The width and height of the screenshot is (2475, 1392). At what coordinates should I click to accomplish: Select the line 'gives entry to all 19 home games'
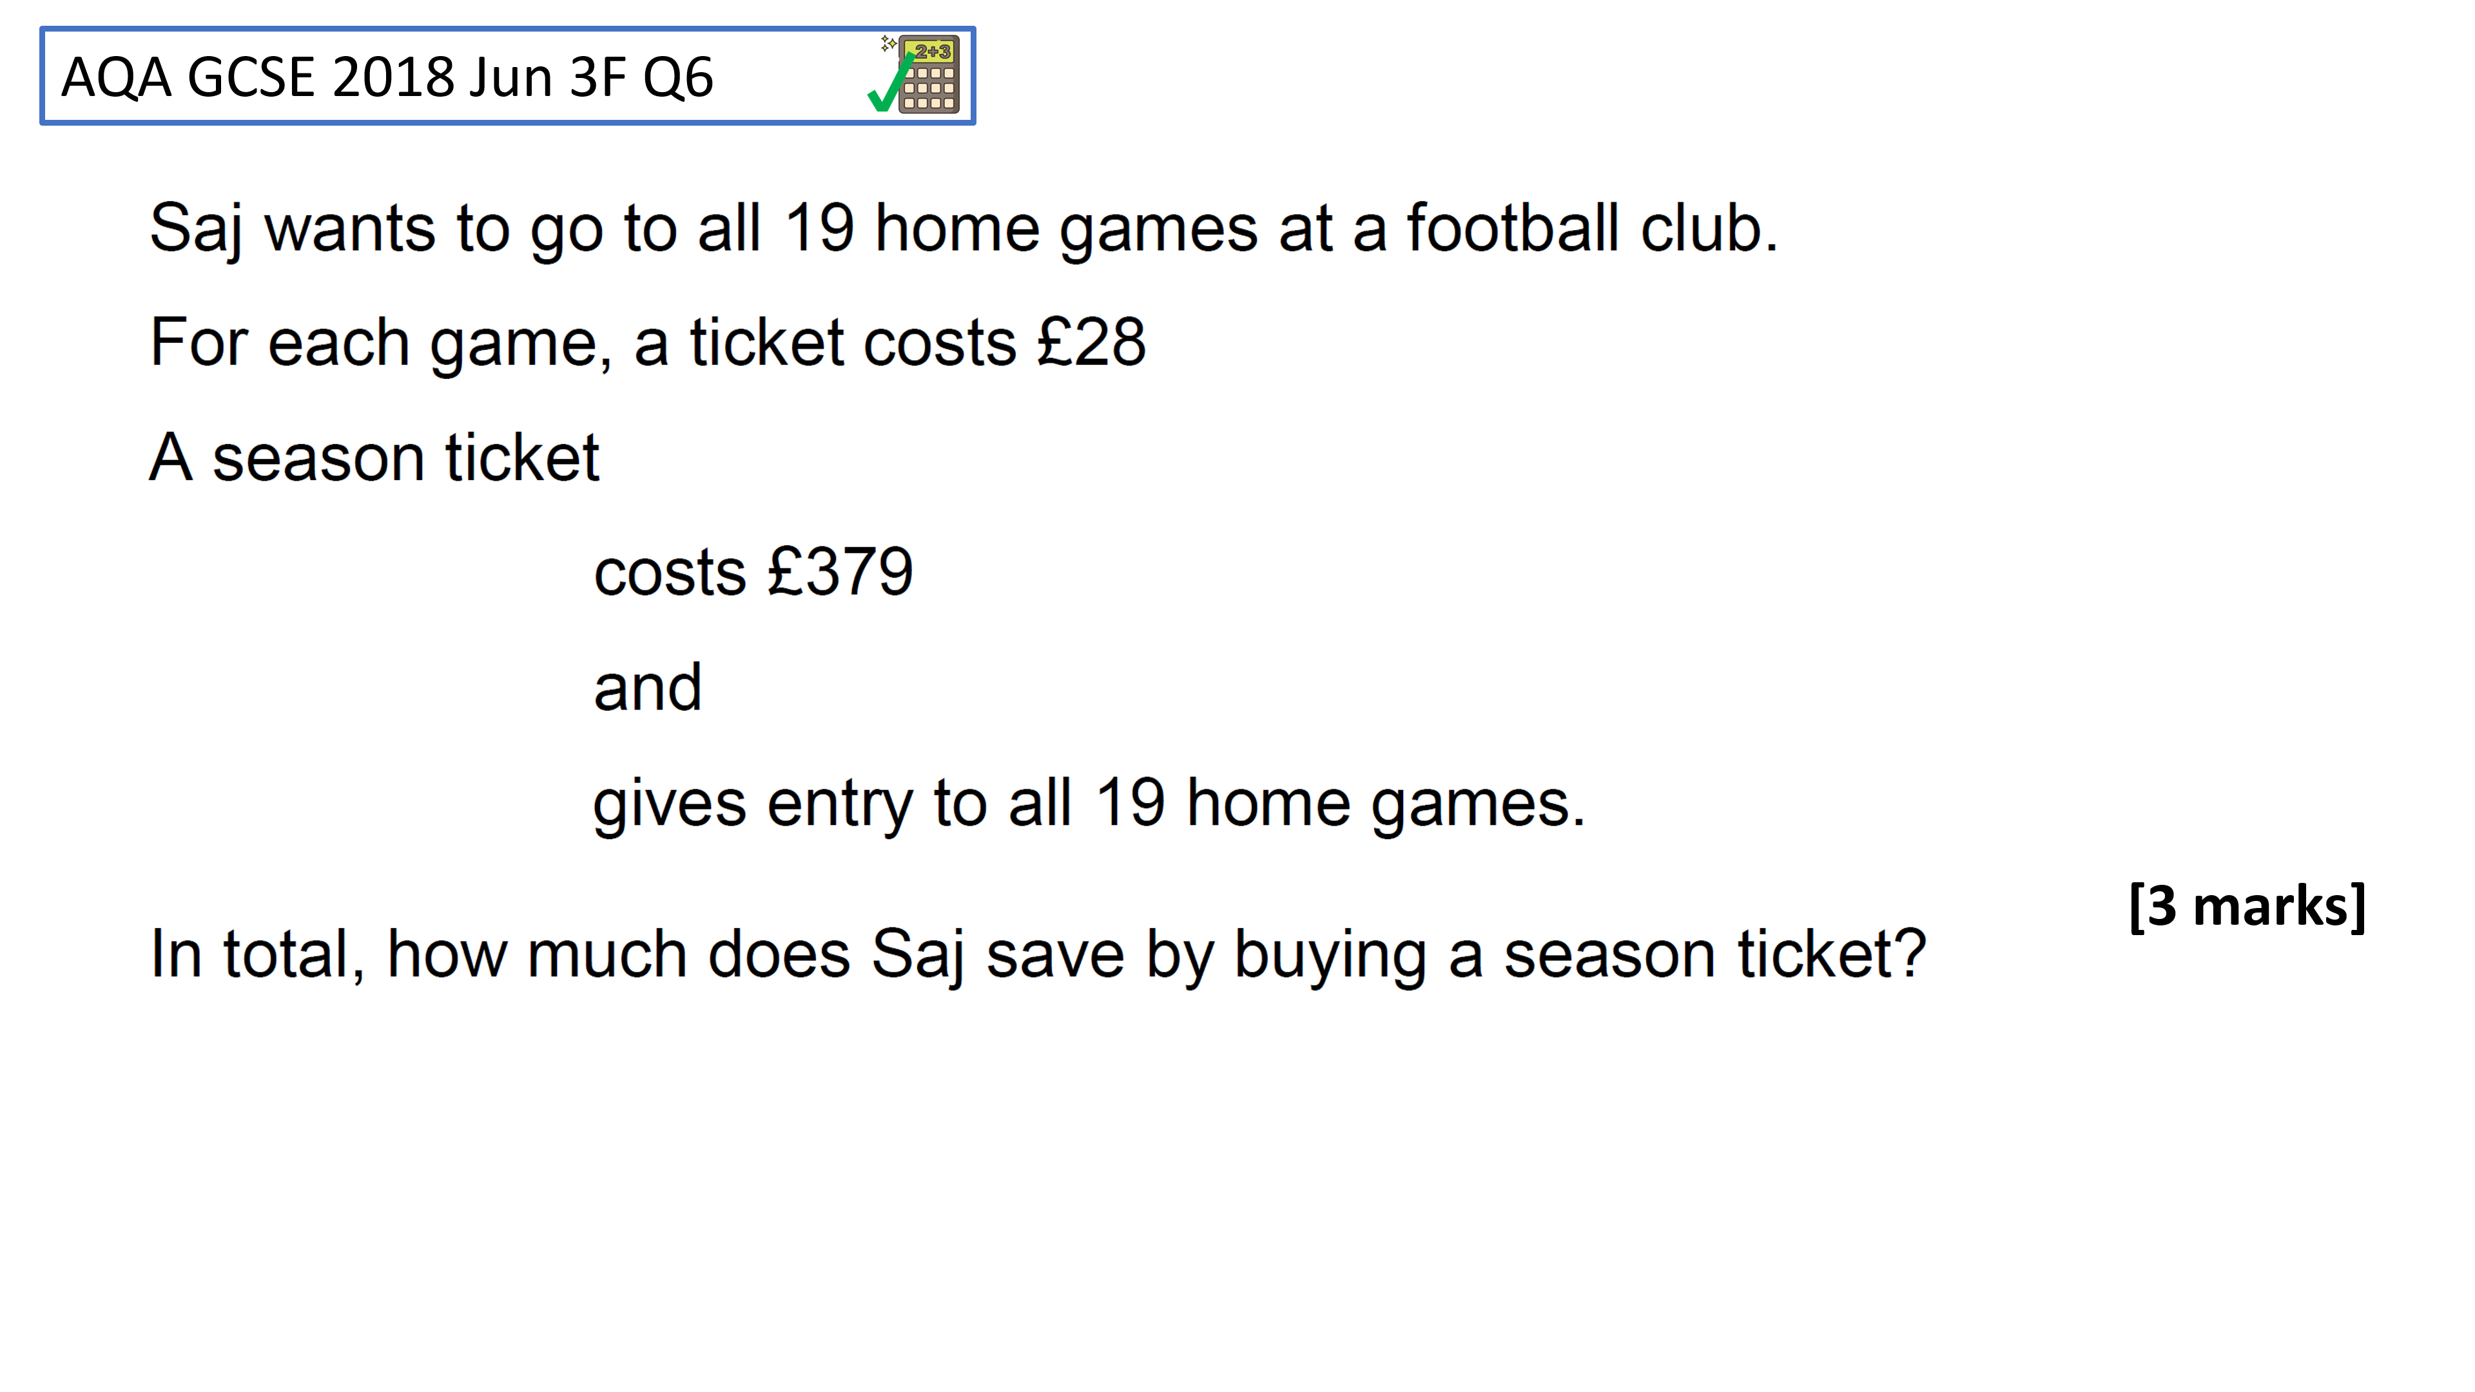(x=1089, y=805)
